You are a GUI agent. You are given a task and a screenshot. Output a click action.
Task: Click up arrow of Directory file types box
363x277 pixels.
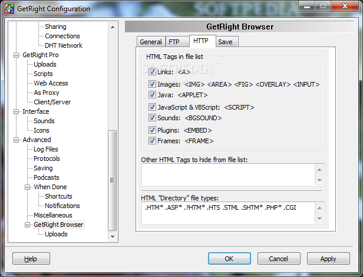(x=320, y=208)
